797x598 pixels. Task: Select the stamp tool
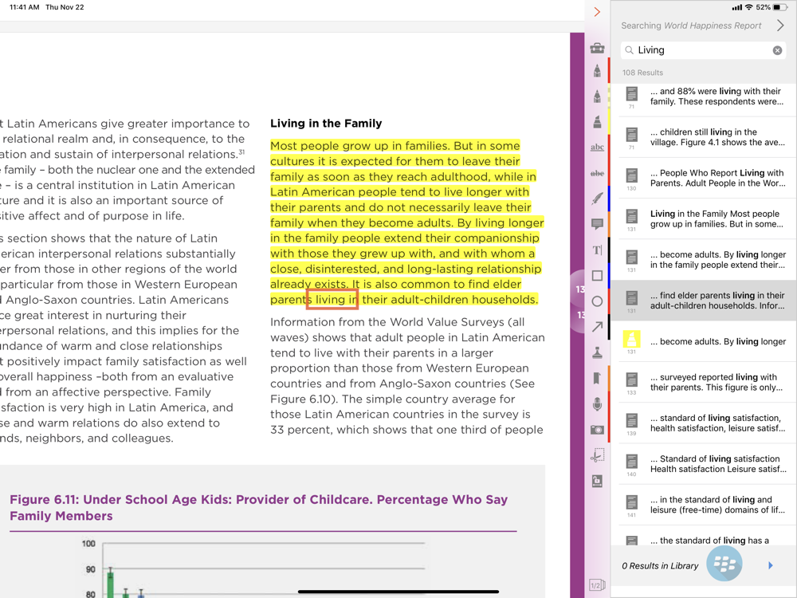pos(597,352)
